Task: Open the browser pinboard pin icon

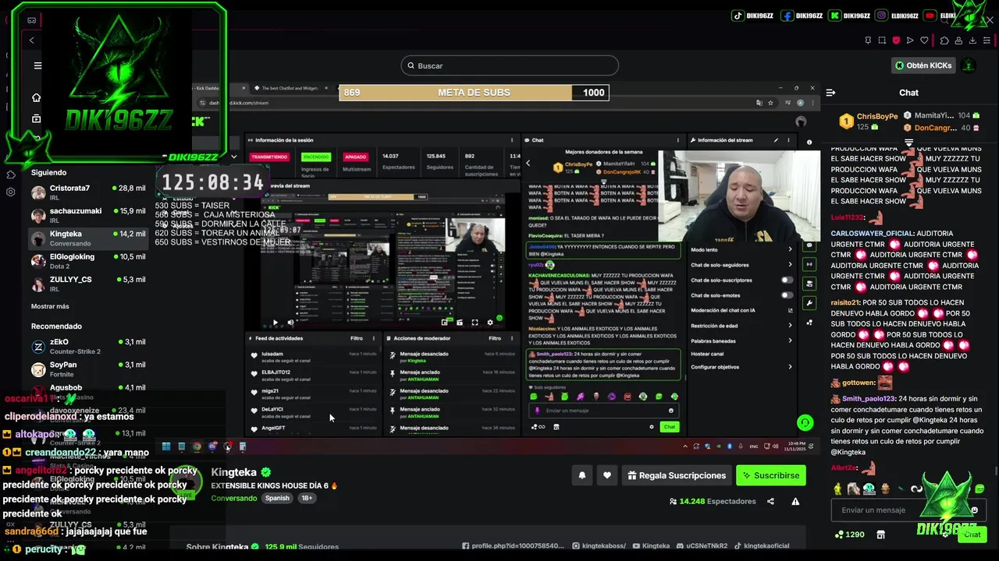Action: (868, 41)
